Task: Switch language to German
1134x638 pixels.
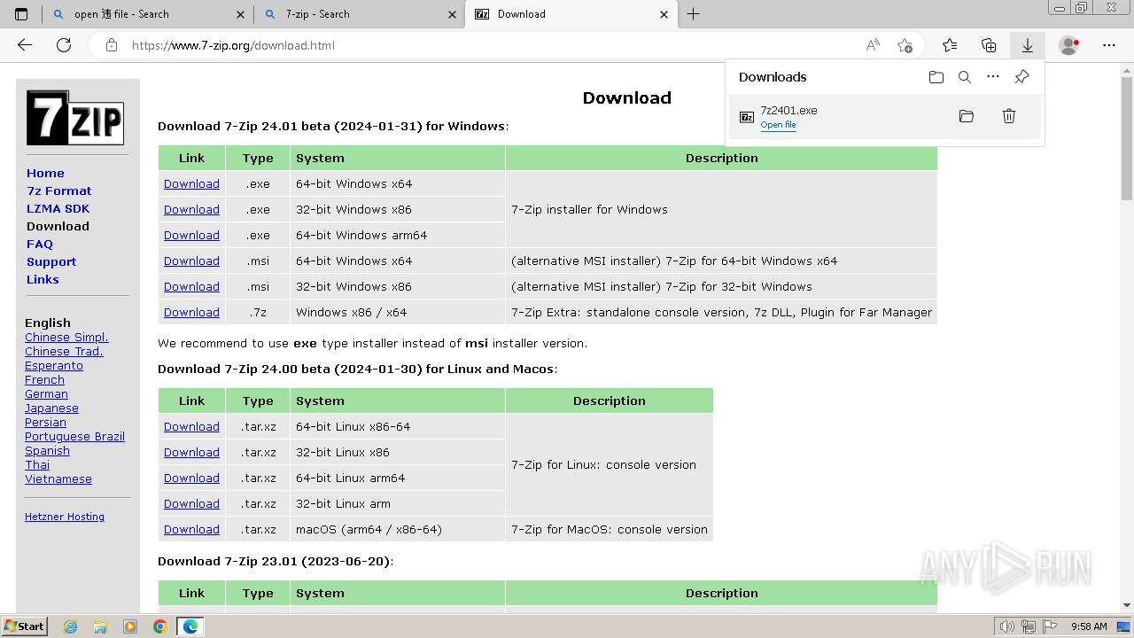Action: [x=46, y=393]
